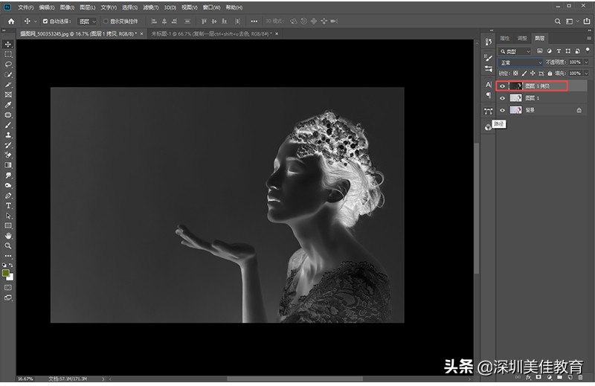Hide the 图层 1 拷贝 layer

(503, 86)
